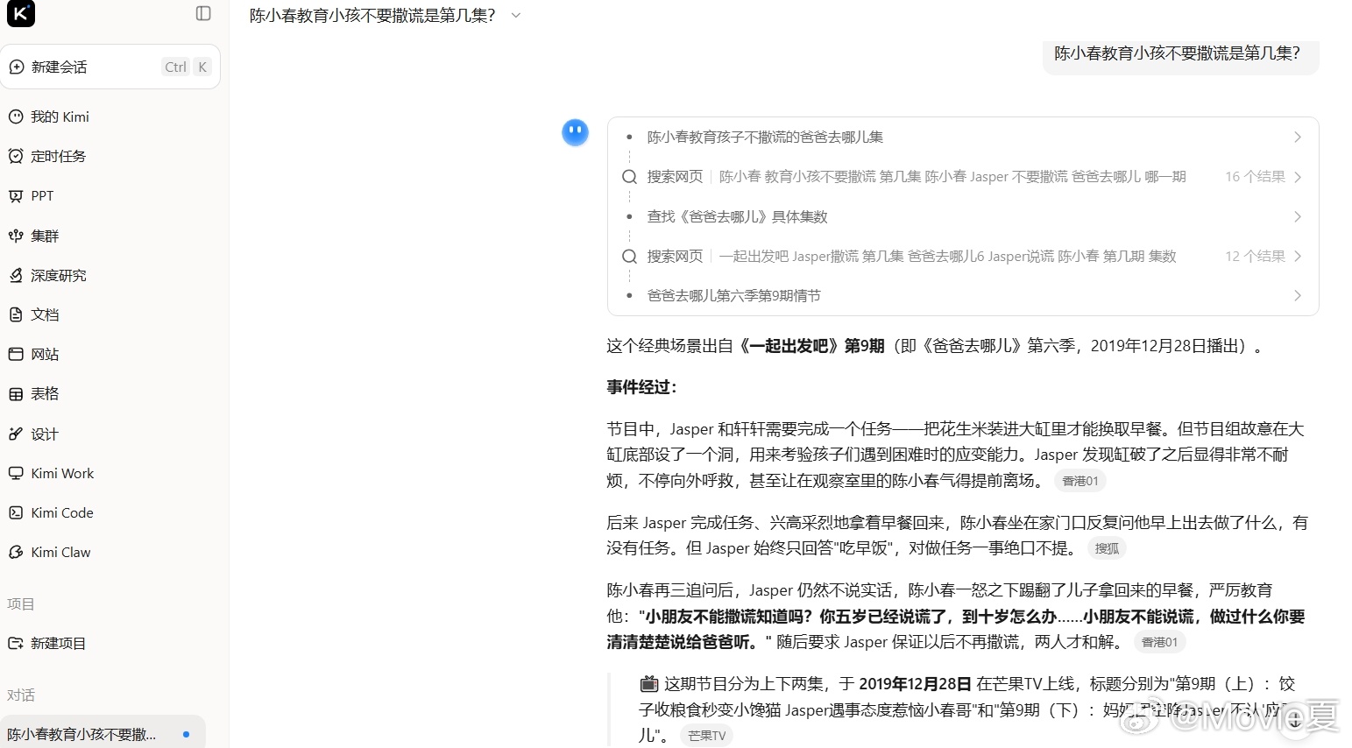This screenshot has width=1352, height=748.
Task: Click the Kimi Work monitor icon
Action: click(16, 473)
